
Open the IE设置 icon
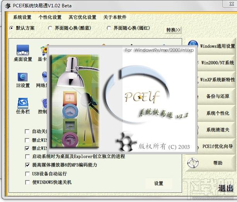pos(23,80)
